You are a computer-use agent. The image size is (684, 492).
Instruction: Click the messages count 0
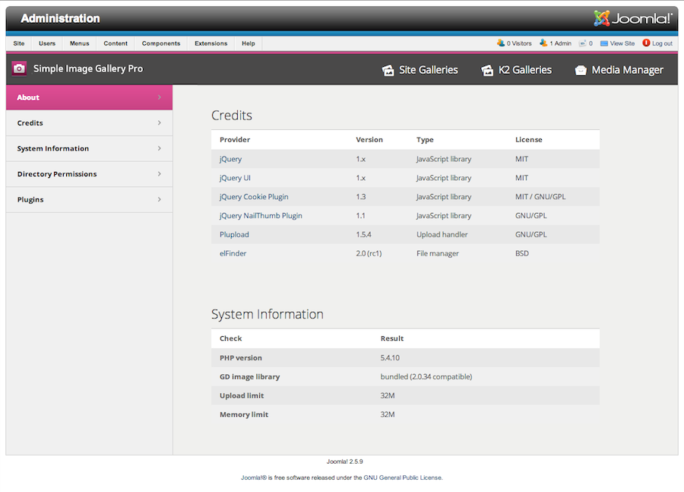click(x=591, y=43)
